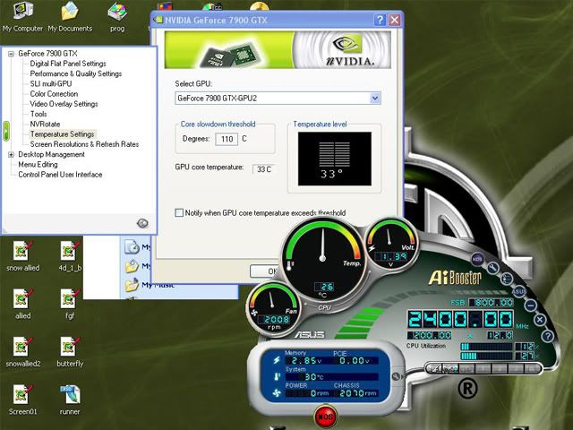
Task: Click the 12.0 multiplier readout
Action: click(500, 335)
